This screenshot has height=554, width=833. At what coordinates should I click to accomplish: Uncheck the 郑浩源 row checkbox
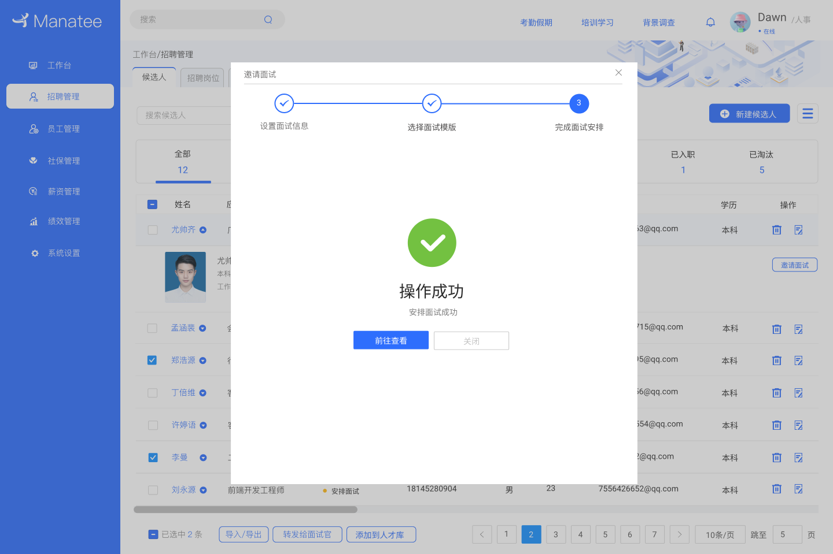tap(152, 360)
